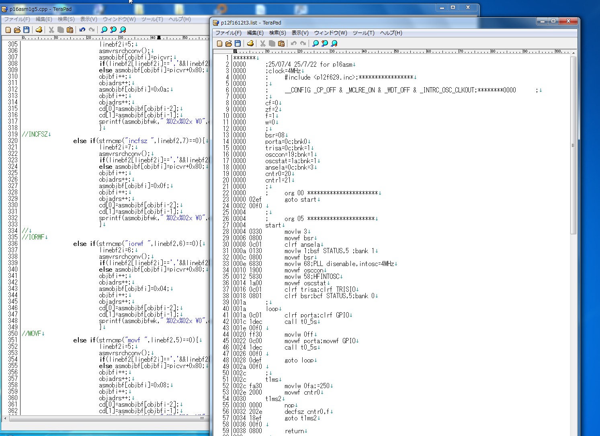This screenshot has width=600, height=436.
Task: Save file icon in p16asm1g5.cpp window
Action: (27, 30)
